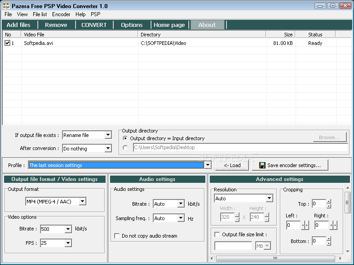This screenshot has height=265, width=354.
Task: Click the Width value field
Action: click(x=228, y=217)
